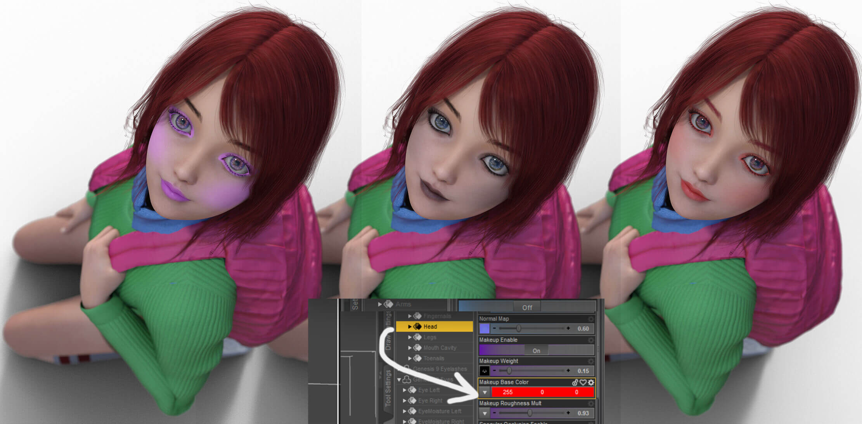
Task: Expand the Eye Left surface
Action: click(405, 390)
